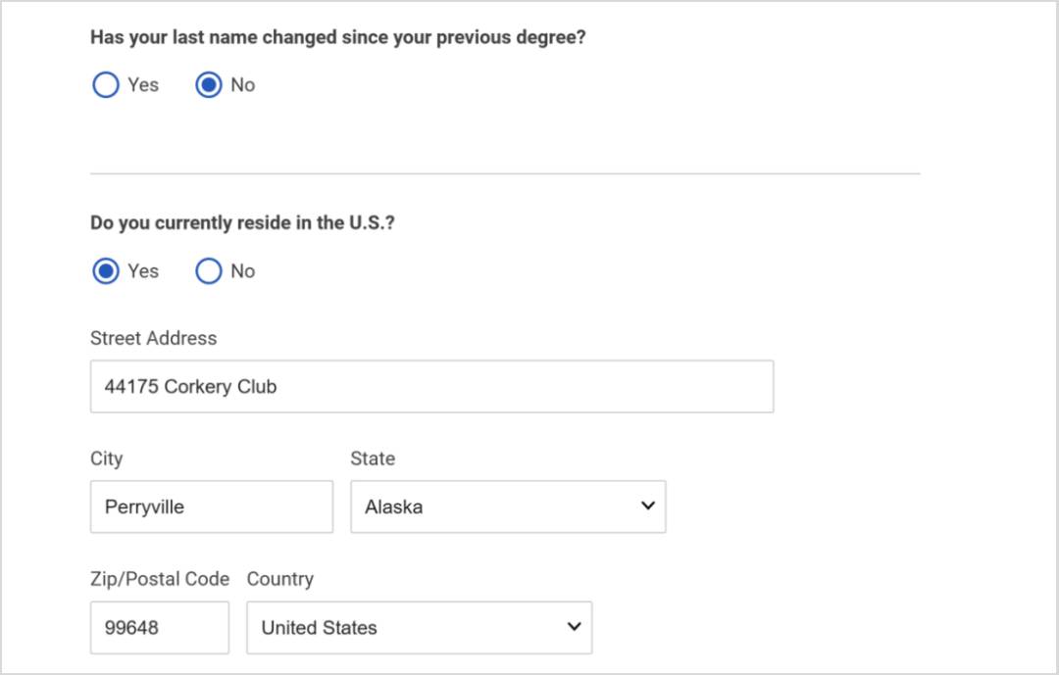The image size is (1059, 675).
Task: Click the 'Do you currently reside' question text
Action: tap(242, 222)
